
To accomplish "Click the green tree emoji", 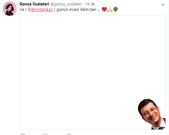I will pos(116,9).
